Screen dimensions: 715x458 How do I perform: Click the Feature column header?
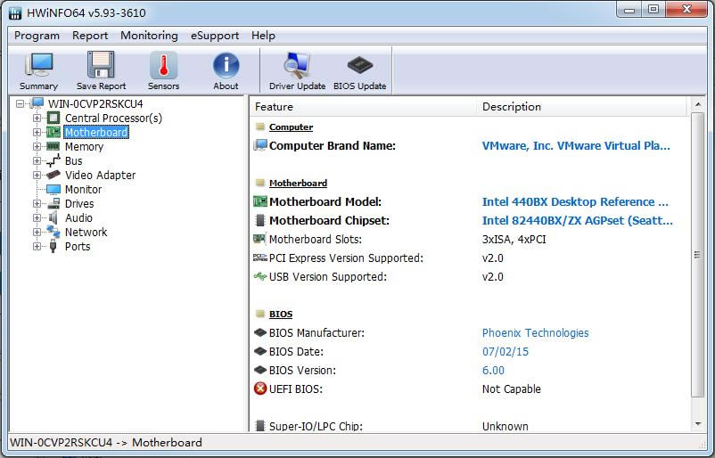point(363,107)
